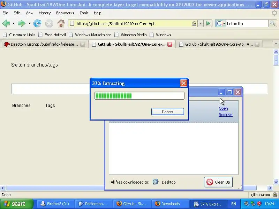Click the horizontal scrollbar left arrow
The image size is (279, 209).
(x=3, y=188)
